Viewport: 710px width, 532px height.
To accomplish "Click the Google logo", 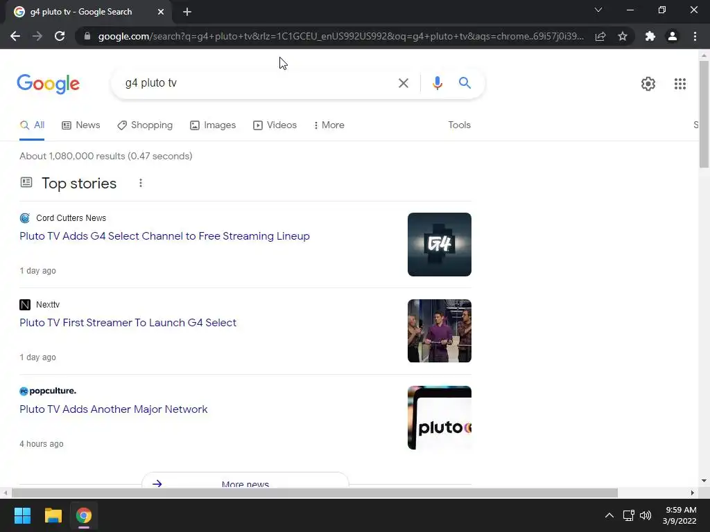I will click(x=48, y=84).
